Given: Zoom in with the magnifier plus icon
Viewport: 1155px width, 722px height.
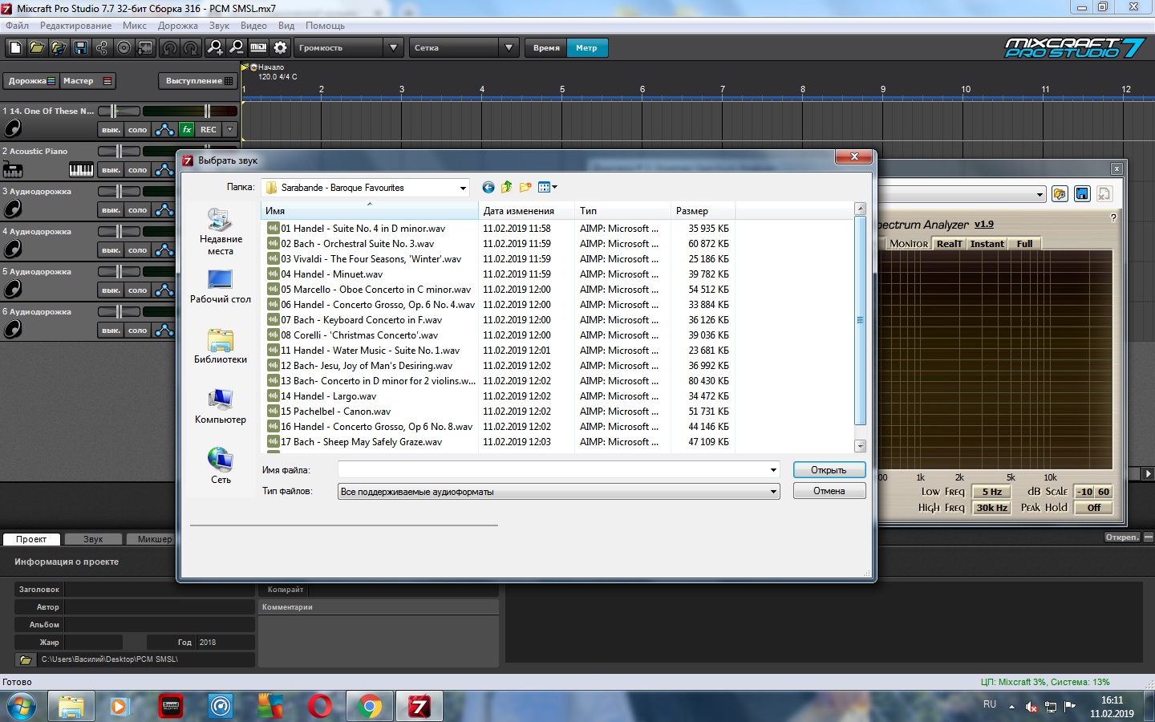Looking at the screenshot, I should pos(215,48).
